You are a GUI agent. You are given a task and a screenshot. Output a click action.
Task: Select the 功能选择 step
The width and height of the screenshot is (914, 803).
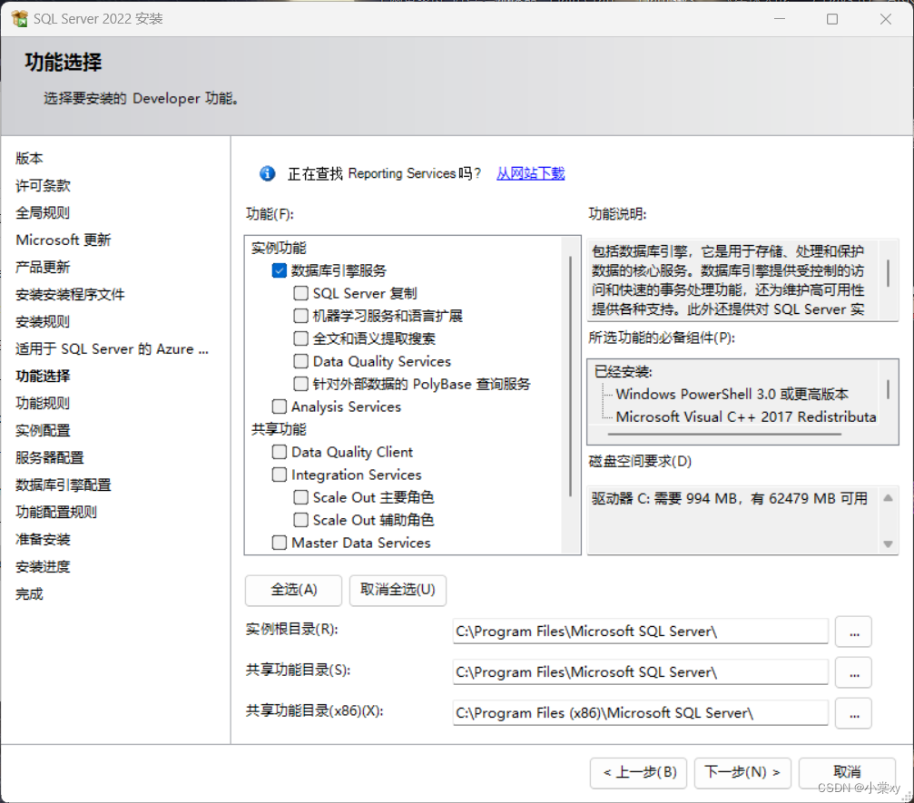click(43, 377)
